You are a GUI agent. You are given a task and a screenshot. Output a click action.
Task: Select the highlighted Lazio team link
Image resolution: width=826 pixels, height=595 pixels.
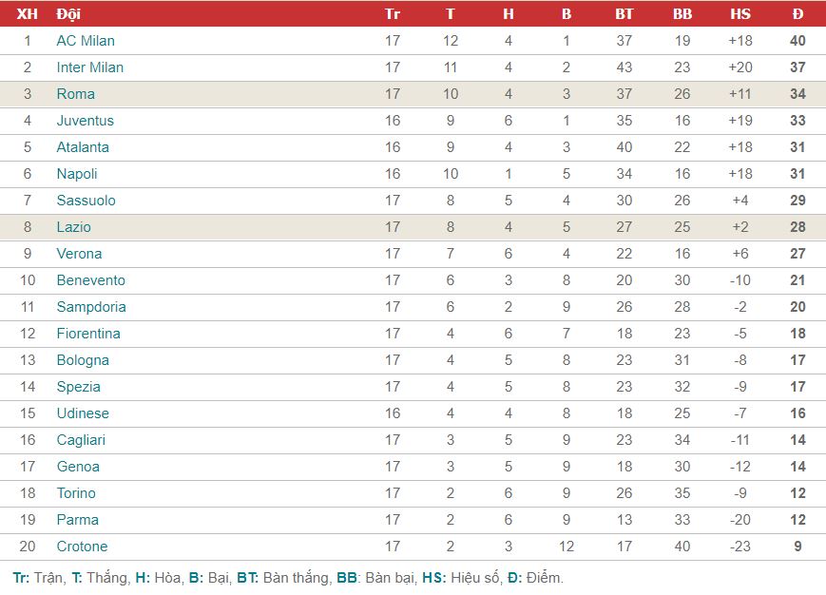pos(74,227)
